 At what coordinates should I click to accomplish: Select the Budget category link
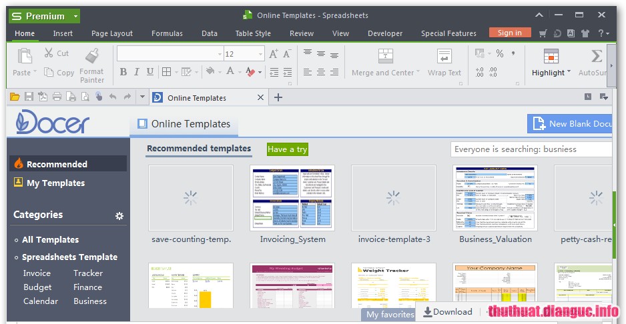(x=37, y=287)
